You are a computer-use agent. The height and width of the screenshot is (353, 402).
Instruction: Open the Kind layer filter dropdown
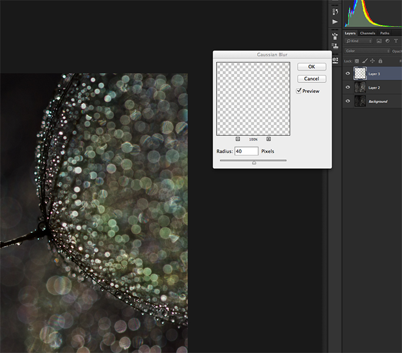pos(359,41)
